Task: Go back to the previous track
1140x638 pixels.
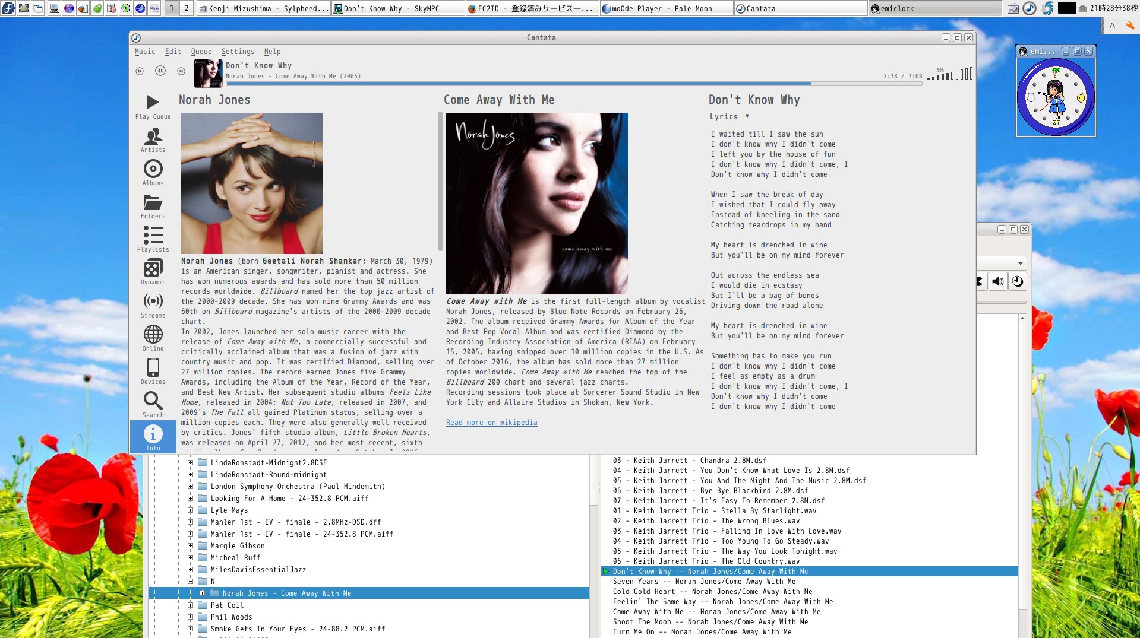Action: [x=140, y=71]
